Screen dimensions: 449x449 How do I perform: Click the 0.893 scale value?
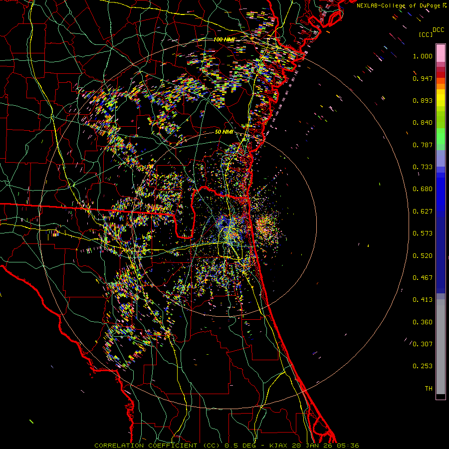(423, 100)
